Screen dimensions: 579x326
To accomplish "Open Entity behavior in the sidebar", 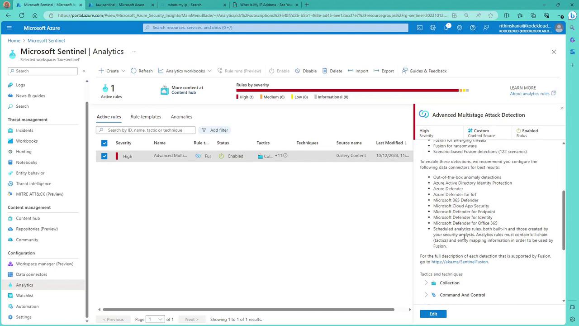I will pyautogui.click(x=30, y=173).
